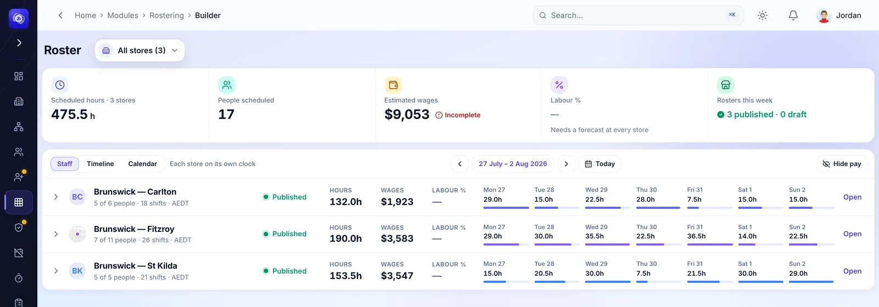Open the calendar-off icon in sidebar
The image size is (879, 307).
point(19,253)
